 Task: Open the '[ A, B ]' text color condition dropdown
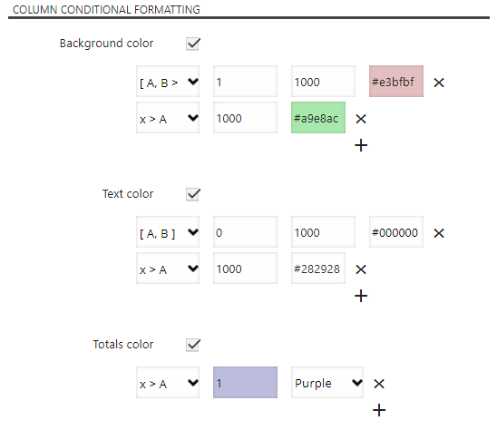(x=168, y=232)
